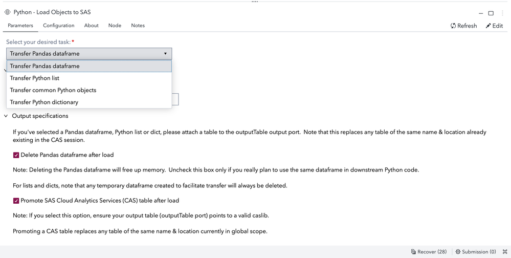Maximize the node properties panel
This screenshot has height=258, width=511.
click(x=491, y=13)
